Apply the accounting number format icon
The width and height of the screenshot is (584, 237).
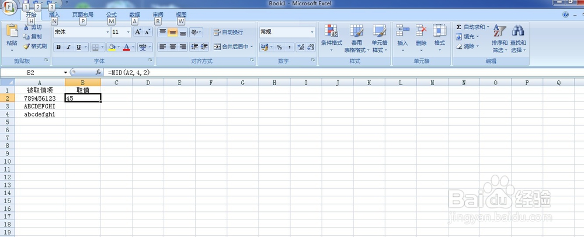(265, 47)
